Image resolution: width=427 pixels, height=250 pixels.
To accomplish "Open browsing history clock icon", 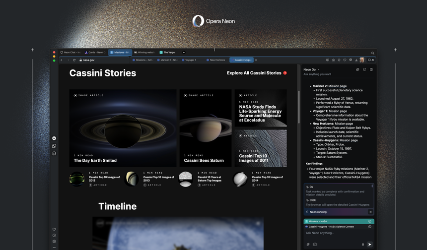I will [54, 236].
